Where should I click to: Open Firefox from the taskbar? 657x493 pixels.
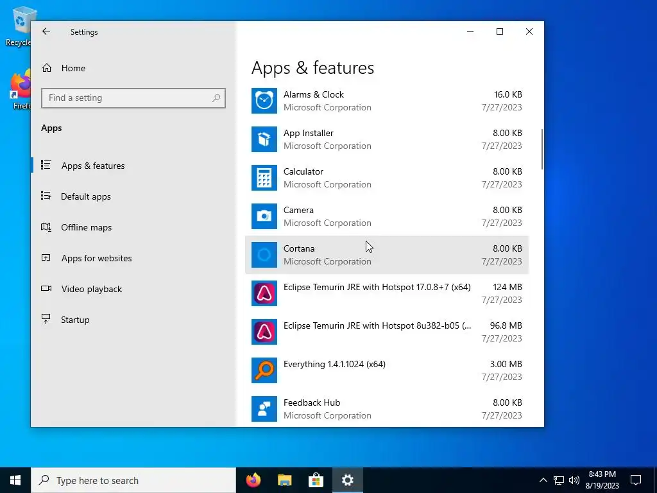coord(253,480)
